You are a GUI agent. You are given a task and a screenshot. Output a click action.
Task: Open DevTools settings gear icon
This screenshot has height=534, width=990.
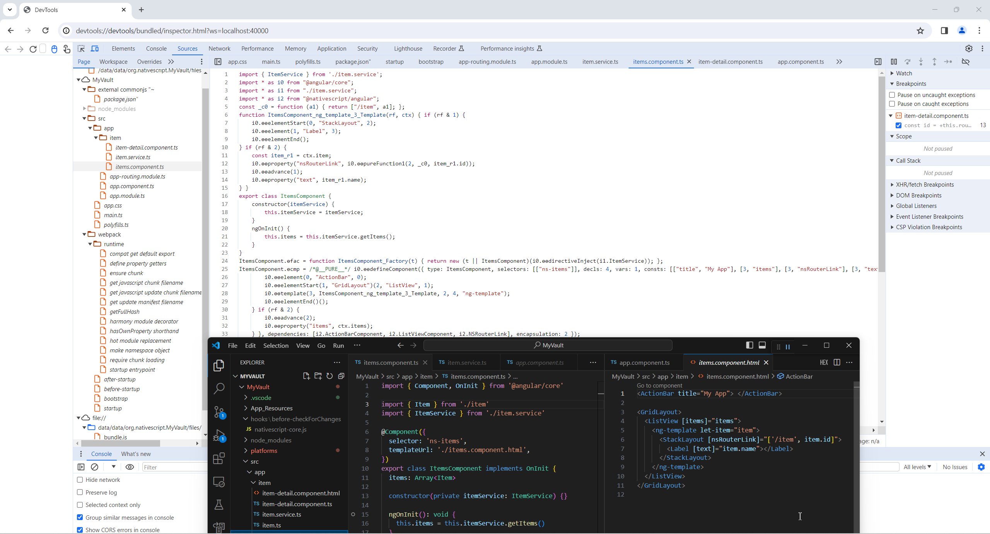click(x=969, y=49)
